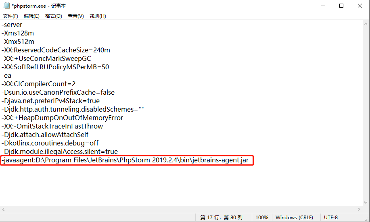The image size is (370, 222).
Task: Click the +UseConcMarkSweepGC line
Action: point(46,59)
